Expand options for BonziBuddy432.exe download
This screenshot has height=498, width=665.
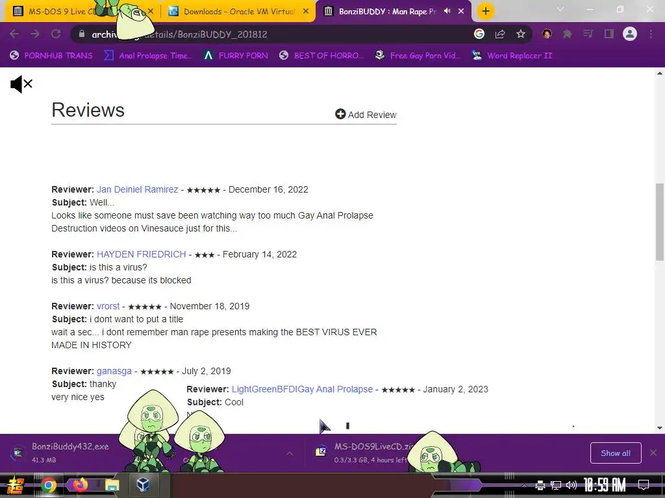[289, 453]
